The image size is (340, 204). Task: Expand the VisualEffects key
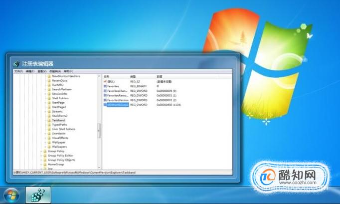click(45, 138)
